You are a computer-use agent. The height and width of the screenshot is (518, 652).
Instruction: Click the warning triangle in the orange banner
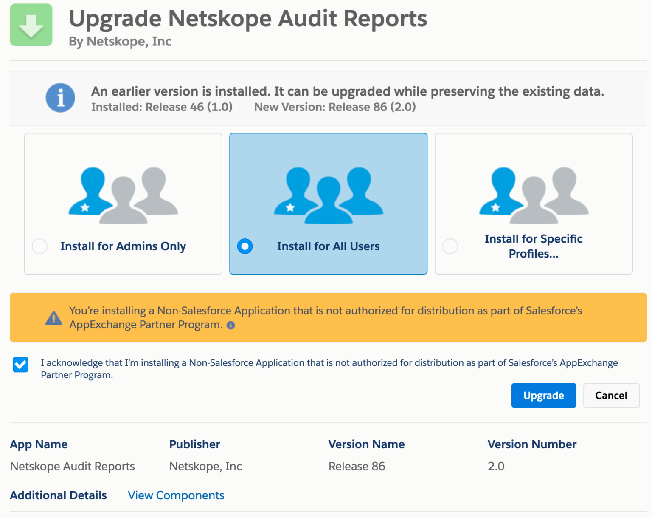[x=53, y=317]
